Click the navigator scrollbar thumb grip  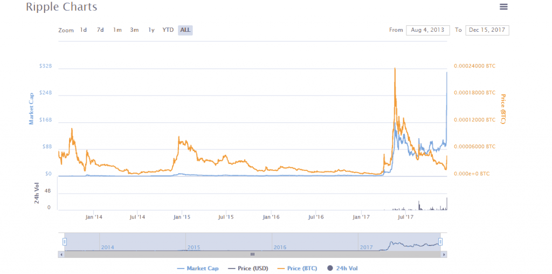click(252, 254)
